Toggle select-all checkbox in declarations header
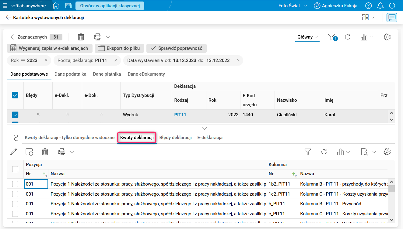This screenshot has height=229, width=403. tap(15, 95)
